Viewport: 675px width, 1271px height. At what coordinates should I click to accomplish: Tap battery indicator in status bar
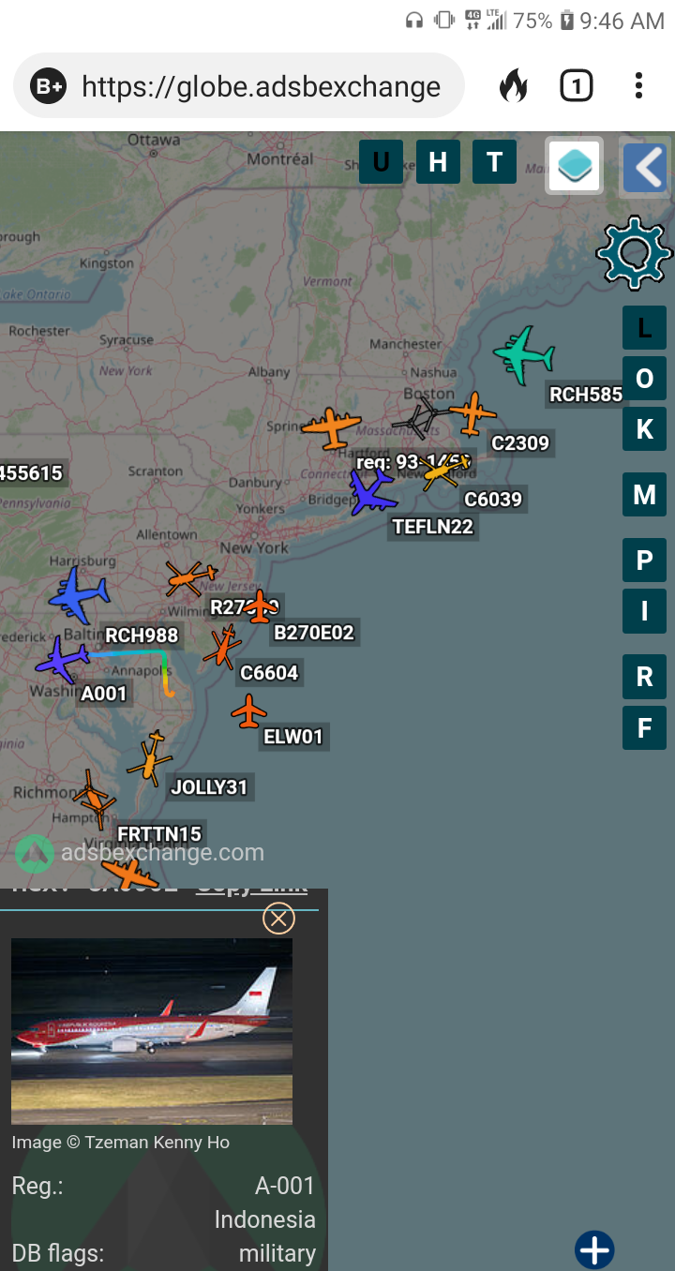pyautogui.click(x=566, y=21)
